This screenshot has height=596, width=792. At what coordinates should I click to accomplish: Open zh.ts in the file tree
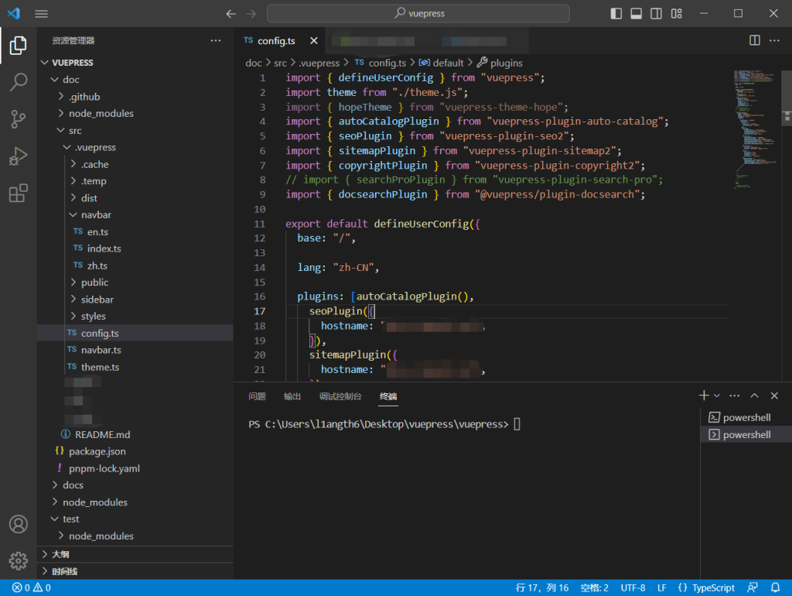(135, 265)
